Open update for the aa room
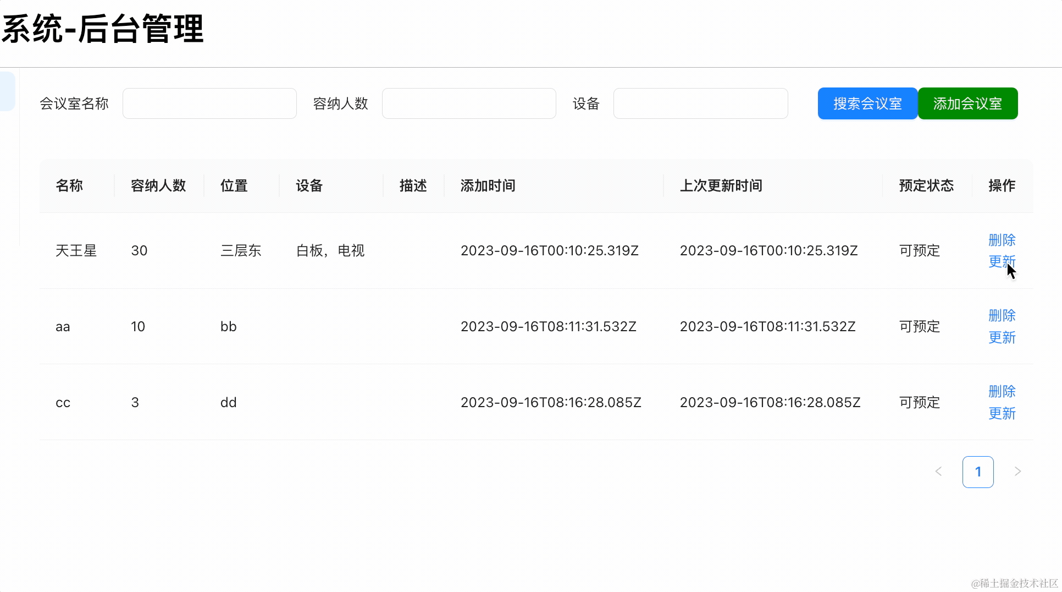The height and width of the screenshot is (592, 1062). [x=1002, y=337]
